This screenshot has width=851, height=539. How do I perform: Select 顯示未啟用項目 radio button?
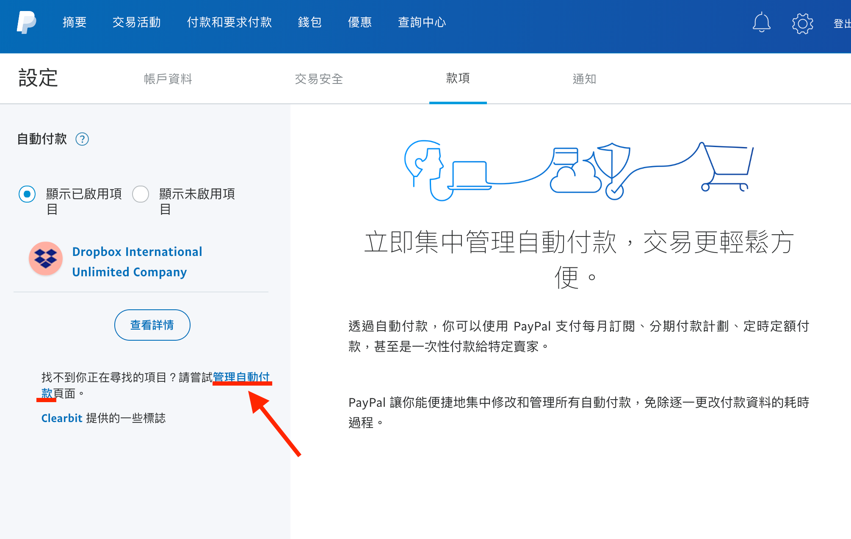[x=141, y=194]
